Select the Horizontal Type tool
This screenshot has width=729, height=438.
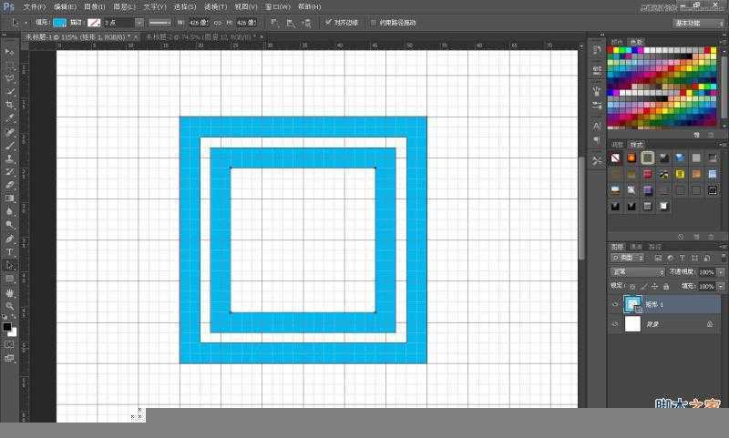pyautogui.click(x=9, y=252)
